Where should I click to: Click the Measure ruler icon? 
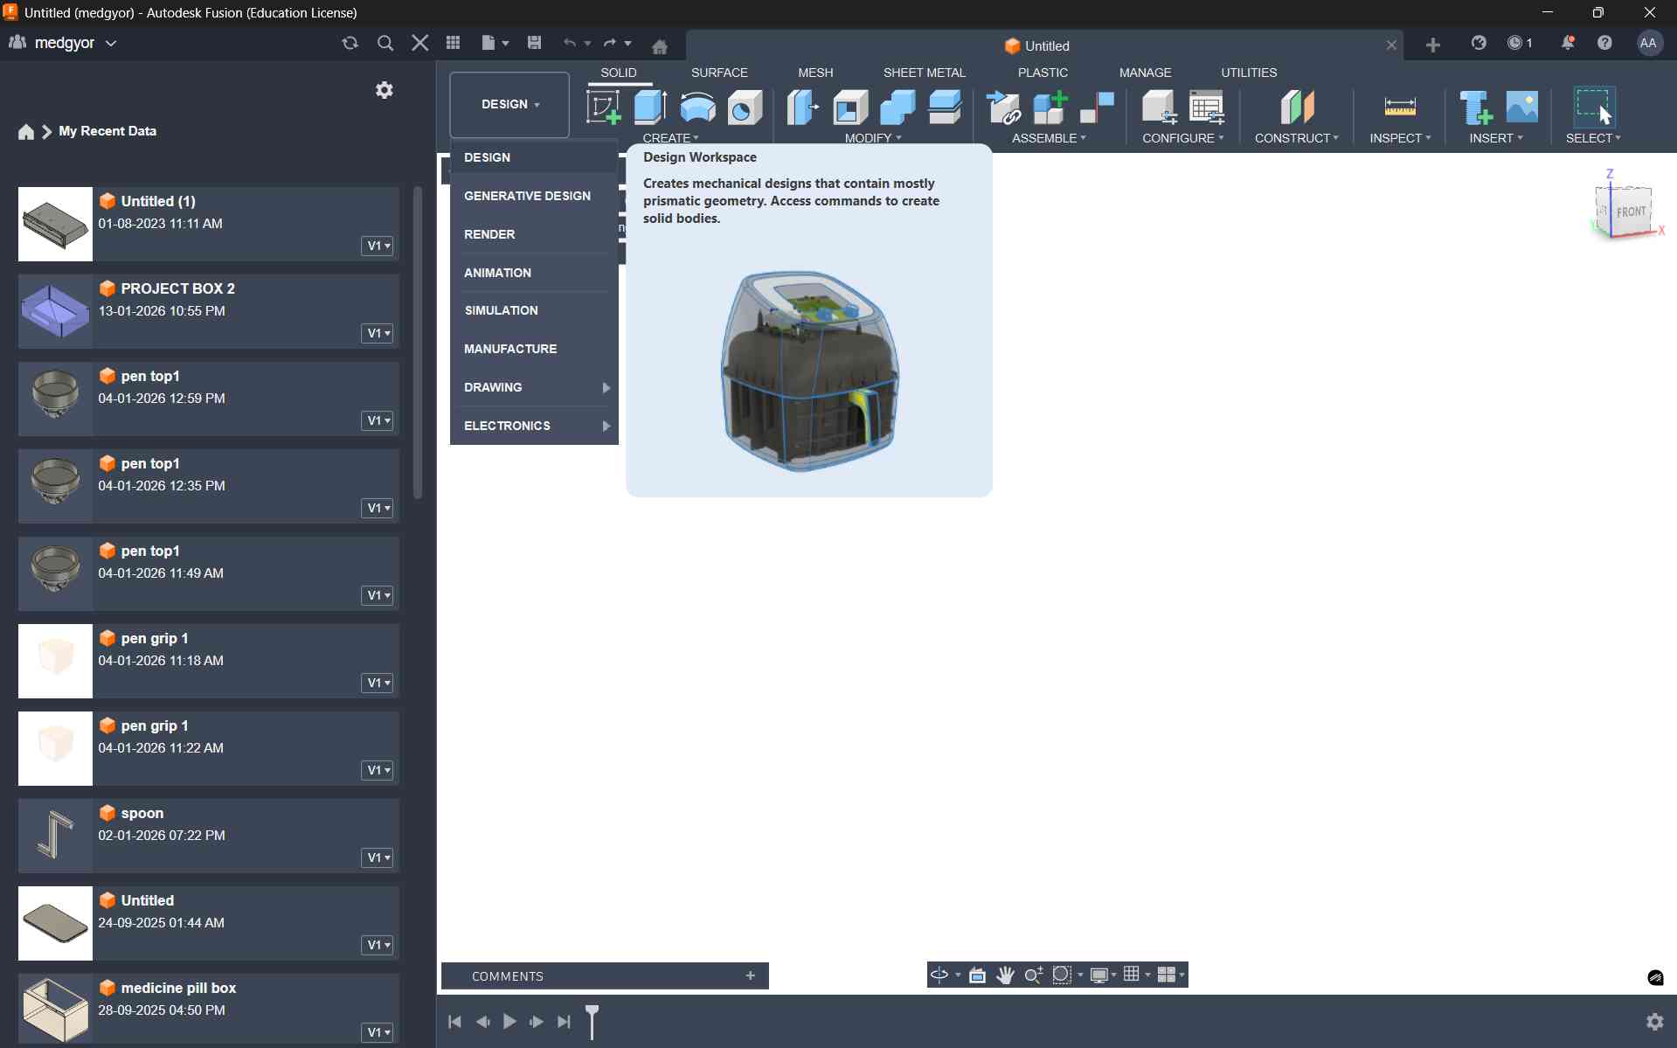click(1400, 108)
